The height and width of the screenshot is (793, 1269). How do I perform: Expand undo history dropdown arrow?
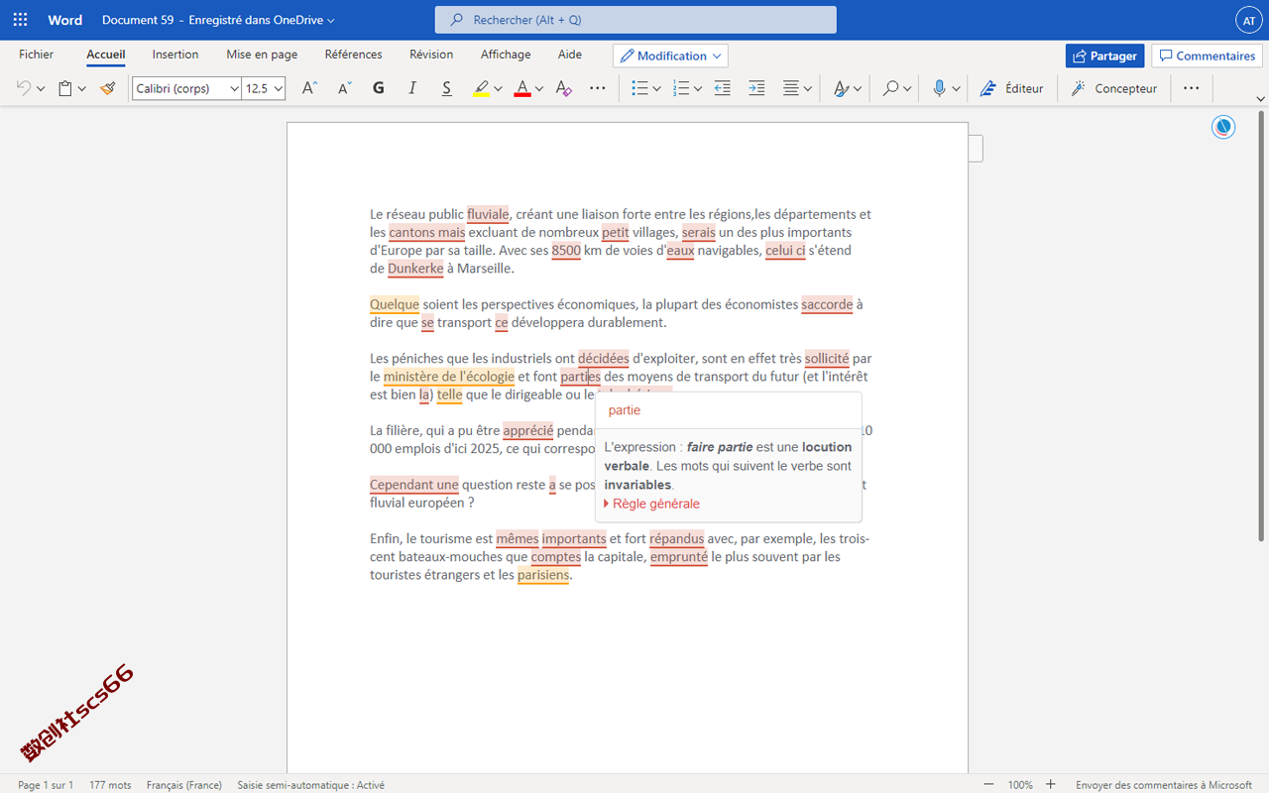[41, 89]
